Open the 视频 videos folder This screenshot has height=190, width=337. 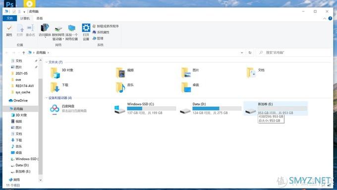pos(125,72)
